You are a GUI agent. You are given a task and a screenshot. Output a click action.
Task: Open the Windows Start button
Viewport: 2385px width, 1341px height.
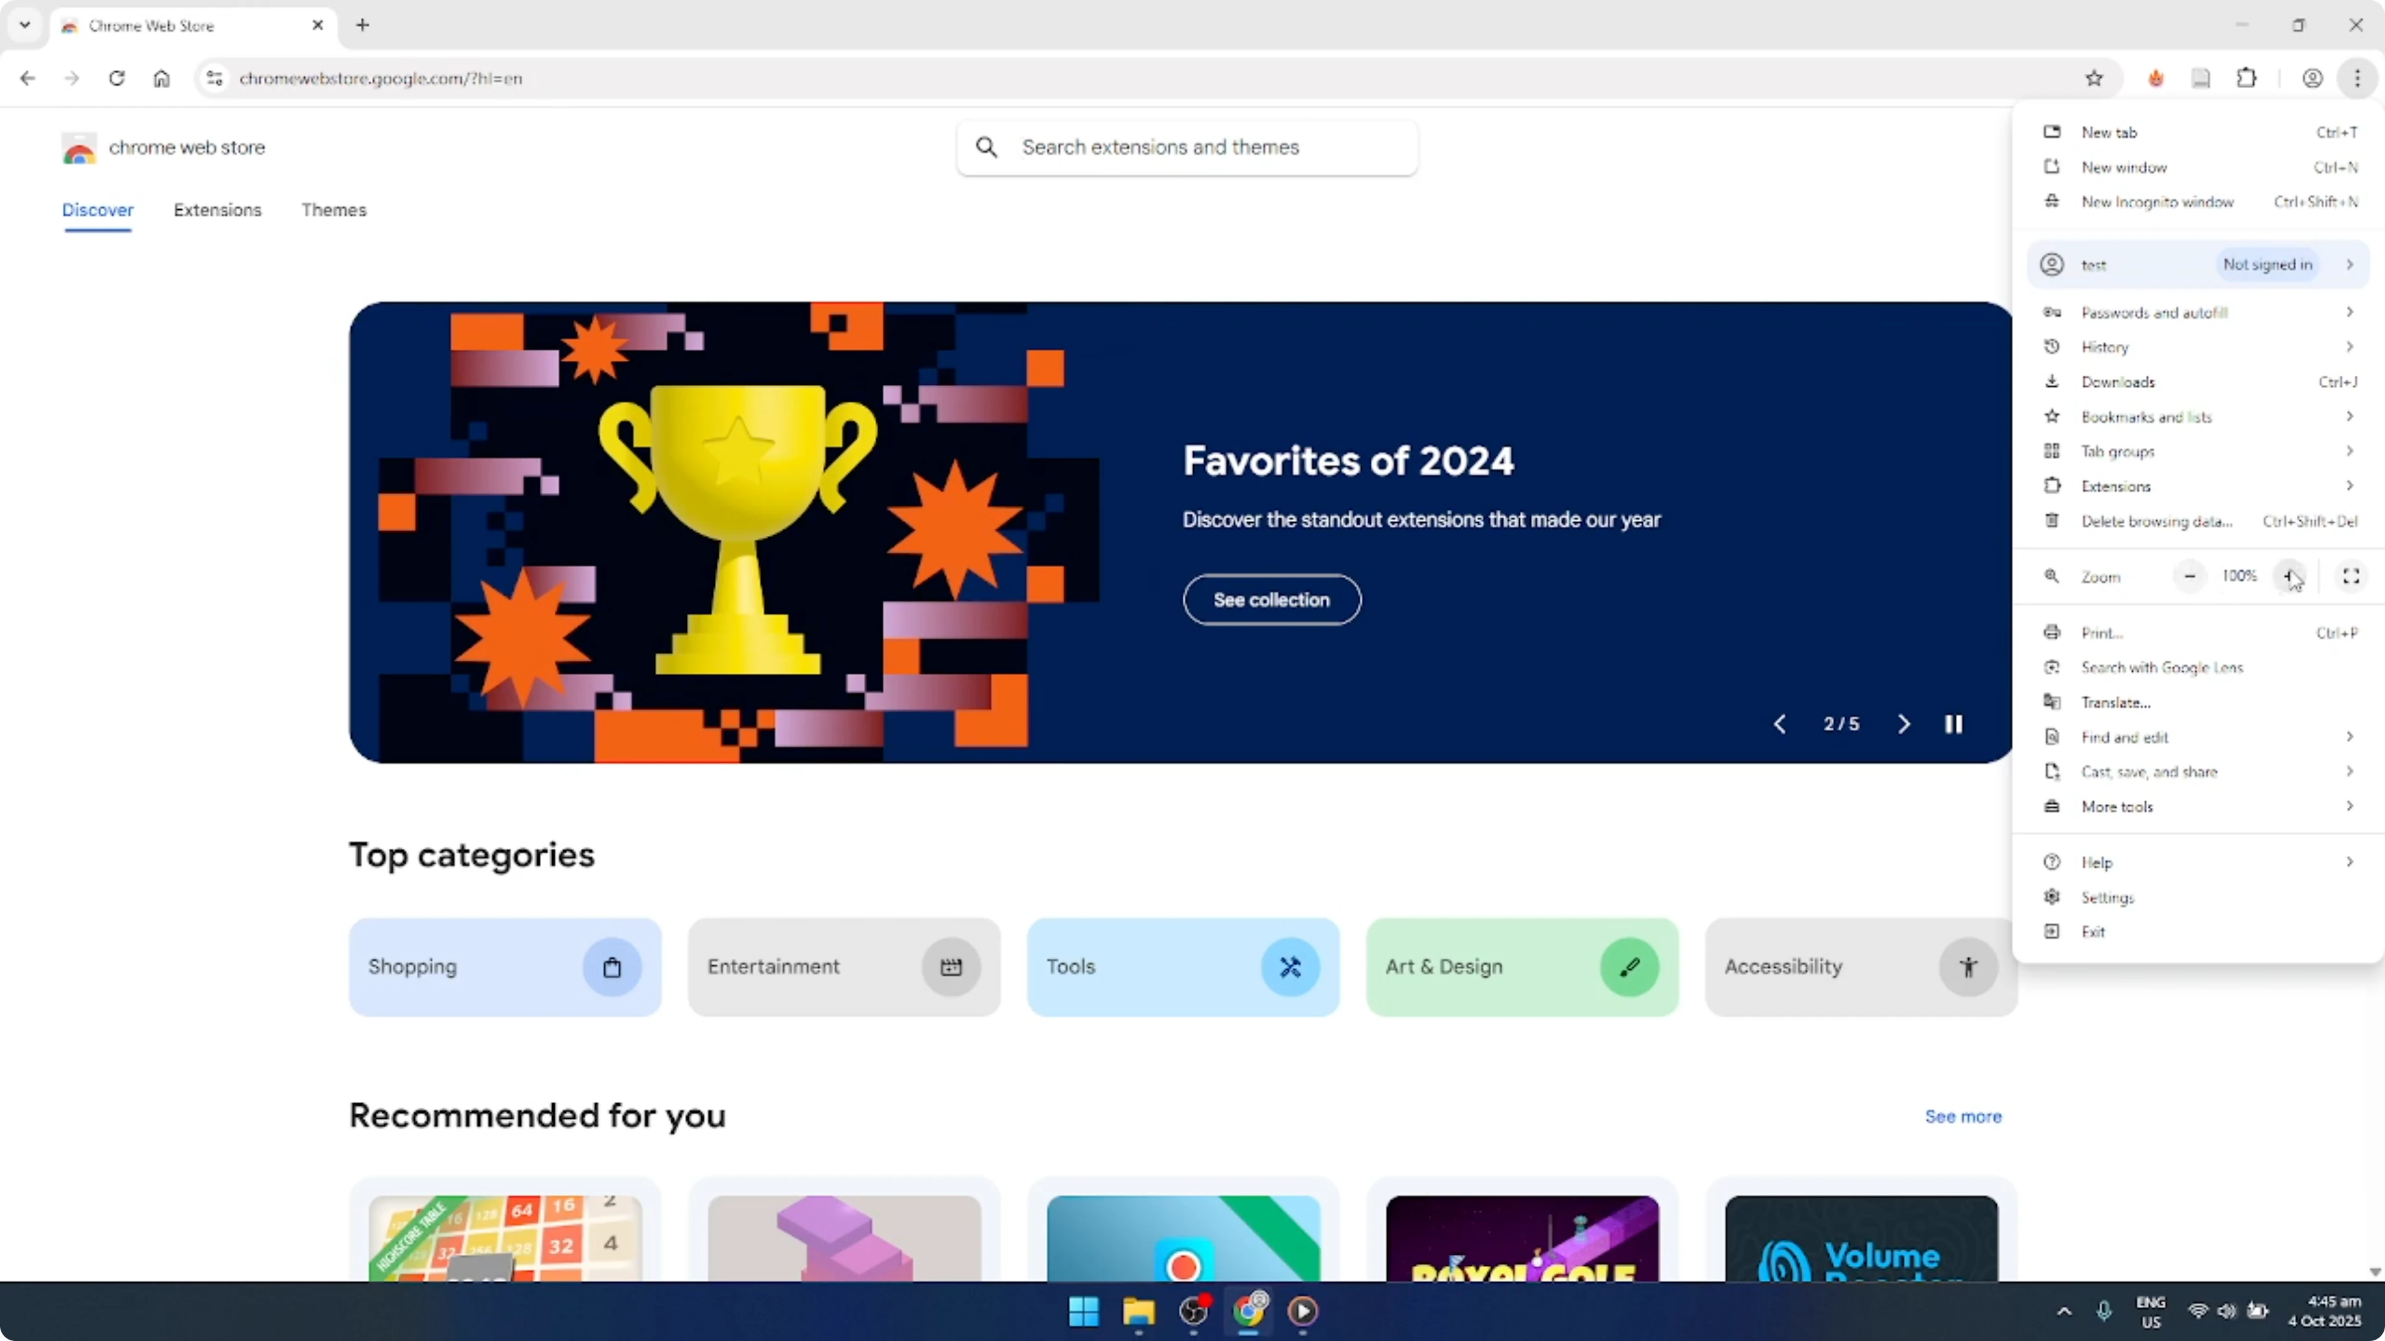pos(1083,1311)
